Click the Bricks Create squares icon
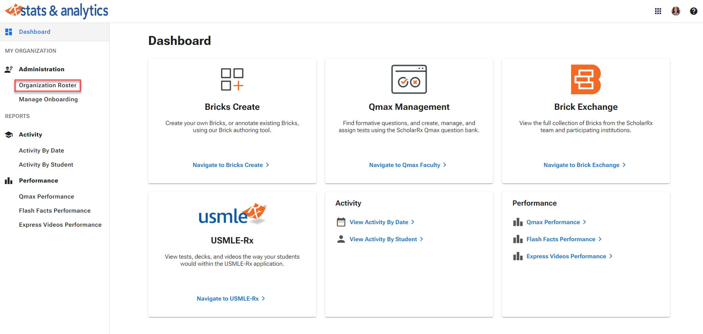 click(x=232, y=79)
